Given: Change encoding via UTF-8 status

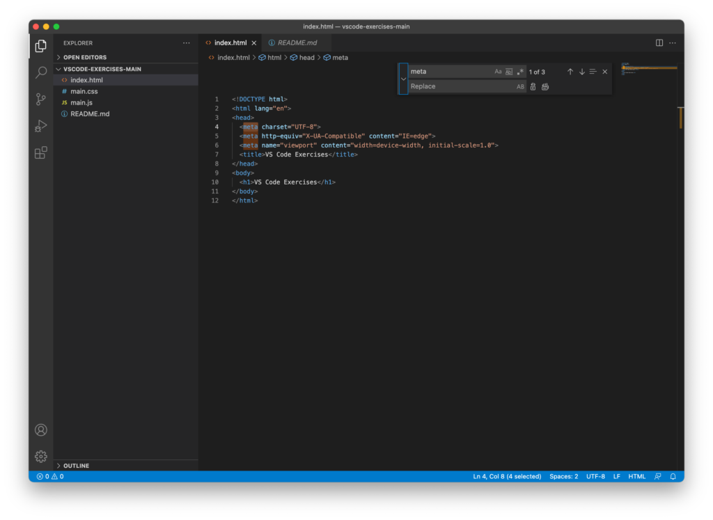Looking at the screenshot, I should click(596, 476).
